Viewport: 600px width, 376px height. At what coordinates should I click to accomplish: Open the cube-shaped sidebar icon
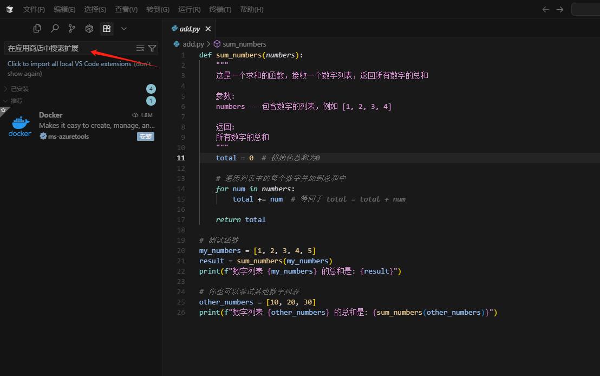pyautogui.click(x=89, y=28)
